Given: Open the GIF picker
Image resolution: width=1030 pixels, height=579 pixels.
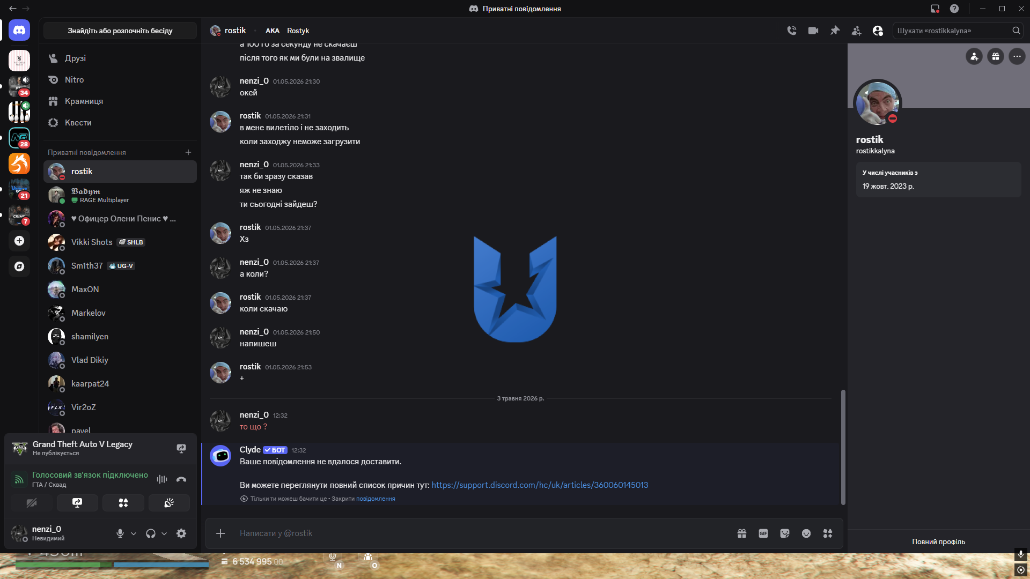Looking at the screenshot, I should pos(763,533).
